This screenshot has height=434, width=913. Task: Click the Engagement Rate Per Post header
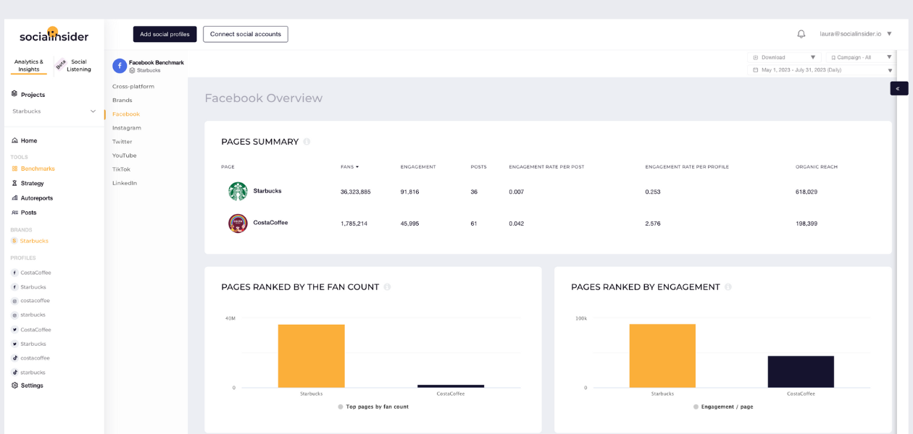tap(546, 167)
